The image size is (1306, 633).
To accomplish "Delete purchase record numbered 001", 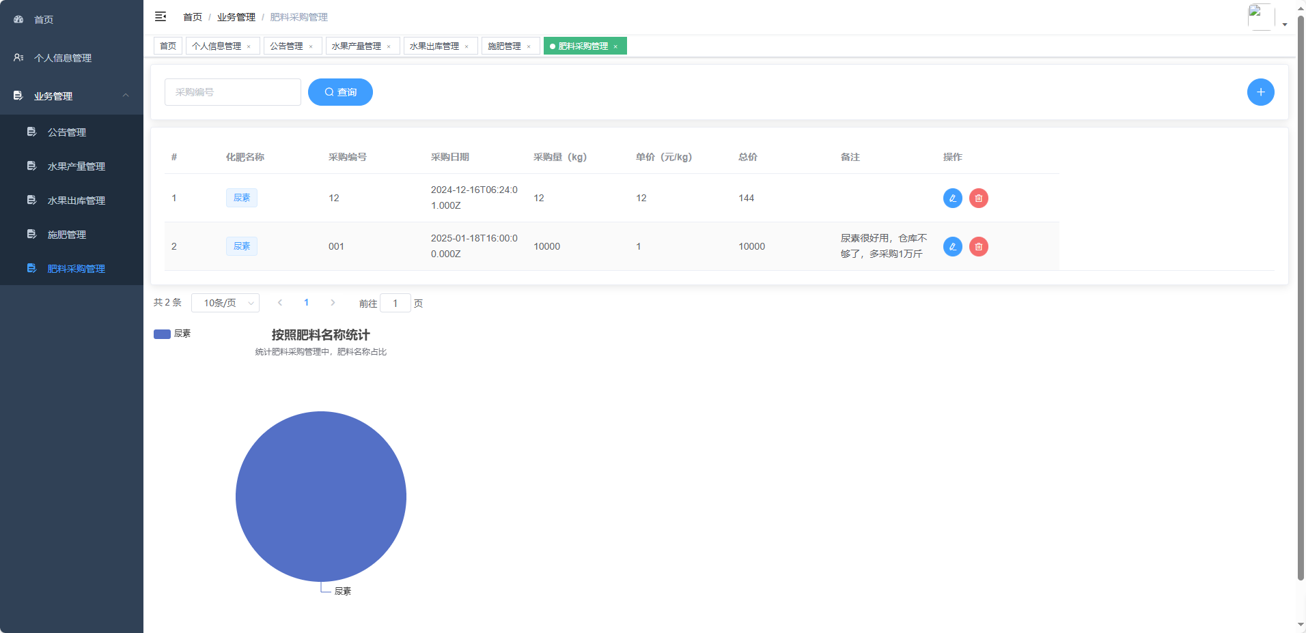I will pyautogui.click(x=978, y=246).
